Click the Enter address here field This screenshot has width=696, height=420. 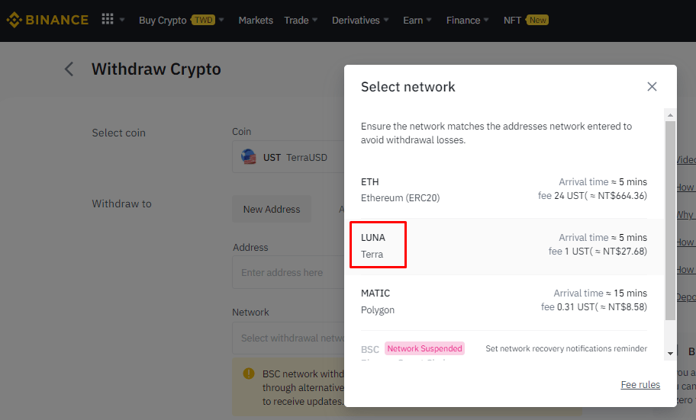[x=288, y=272]
